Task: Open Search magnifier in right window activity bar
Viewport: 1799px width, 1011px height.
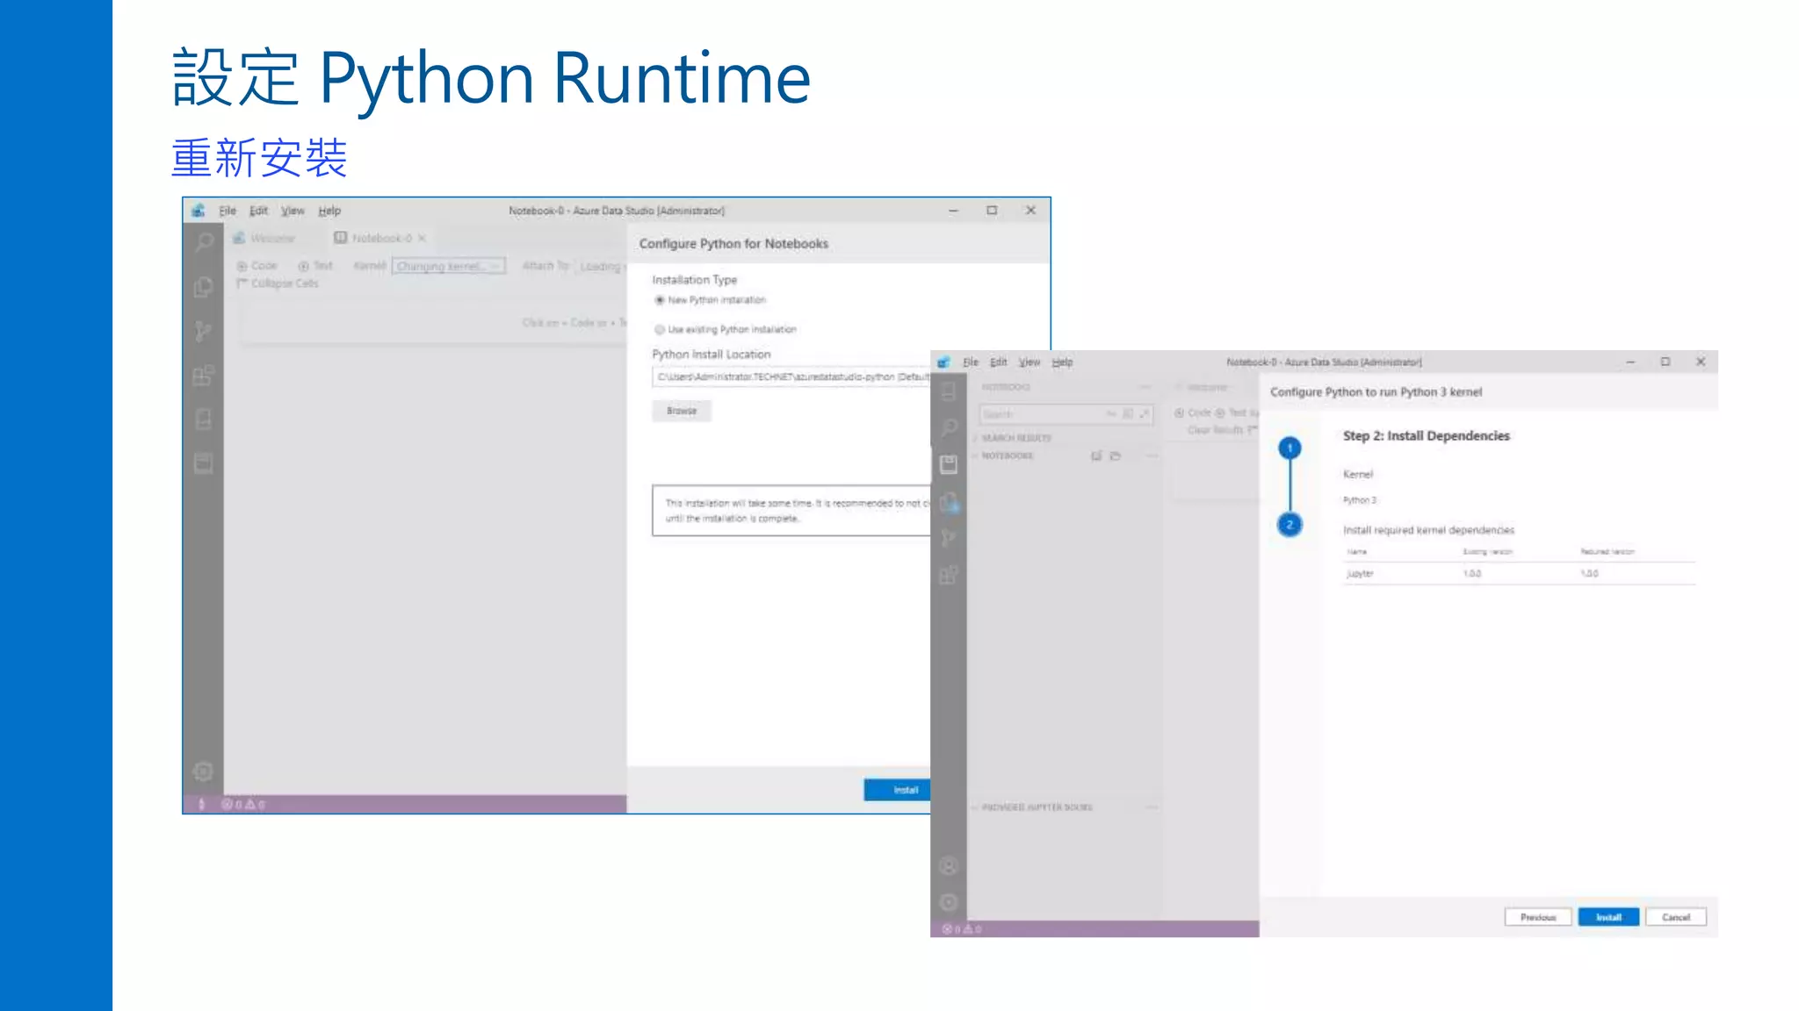Action: pyautogui.click(x=949, y=427)
